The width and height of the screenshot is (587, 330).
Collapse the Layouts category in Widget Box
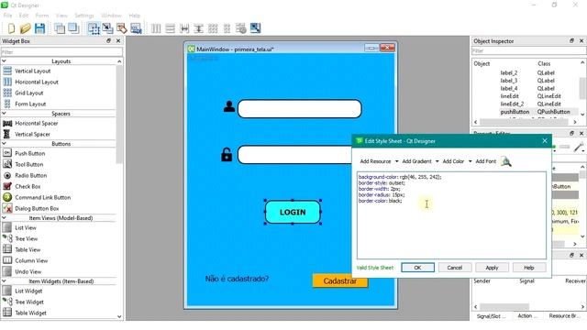click(4, 61)
